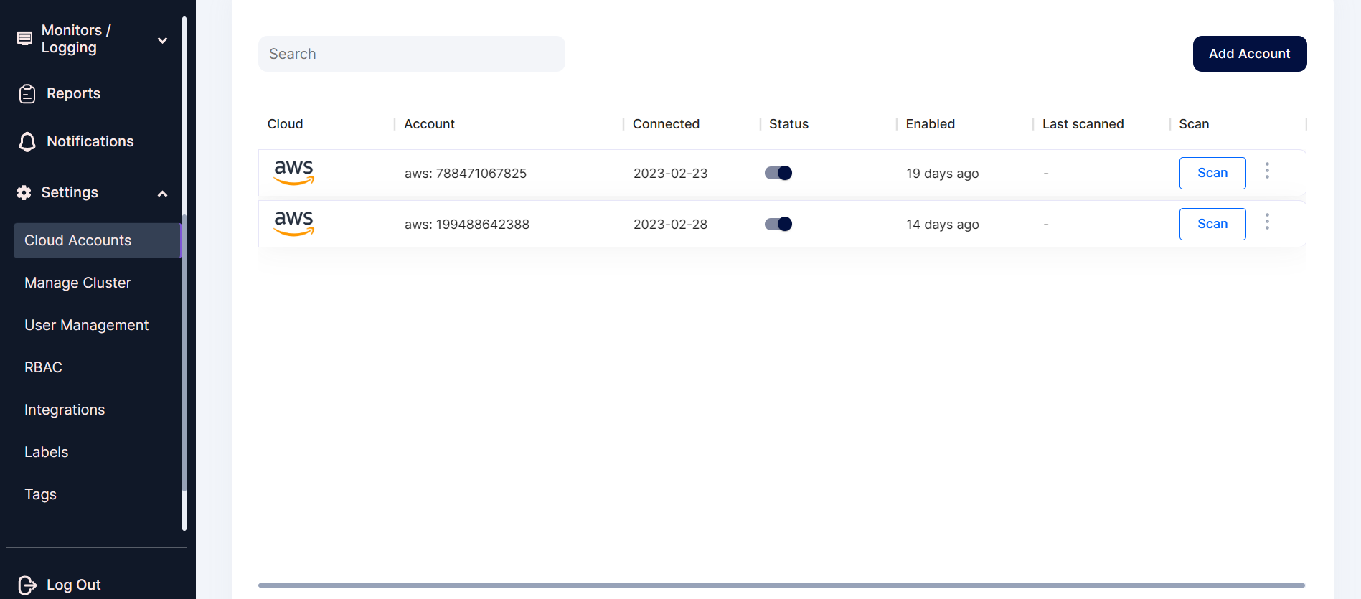Click AWS logo for account 199488642388
1361x599 pixels.
pyautogui.click(x=294, y=224)
